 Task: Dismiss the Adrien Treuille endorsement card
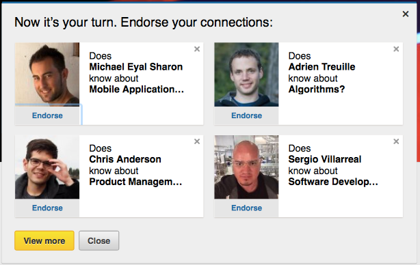[x=396, y=49]
